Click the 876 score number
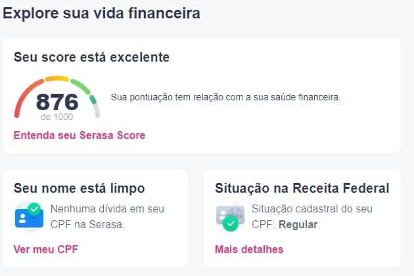 click(x=57, y=102)
